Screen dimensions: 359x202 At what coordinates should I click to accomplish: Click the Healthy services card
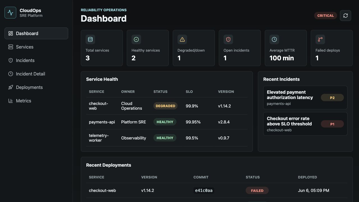point(148,48)
